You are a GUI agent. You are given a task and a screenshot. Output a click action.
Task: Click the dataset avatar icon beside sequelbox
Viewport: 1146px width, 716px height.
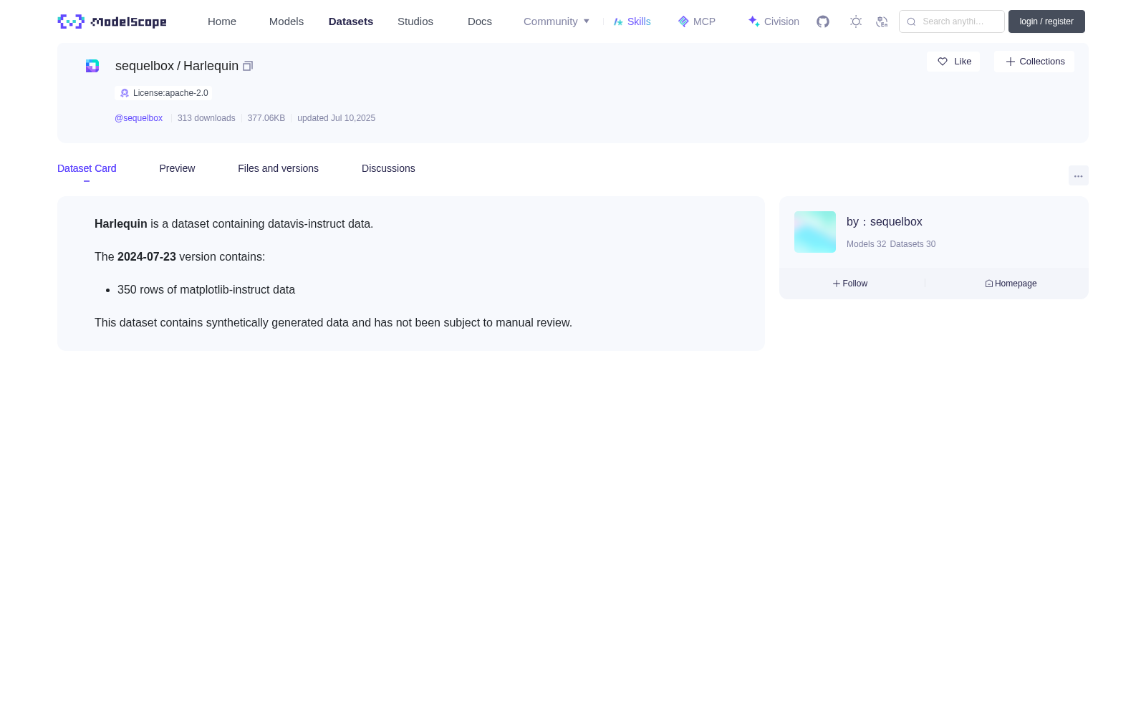[x=92, y=66]
